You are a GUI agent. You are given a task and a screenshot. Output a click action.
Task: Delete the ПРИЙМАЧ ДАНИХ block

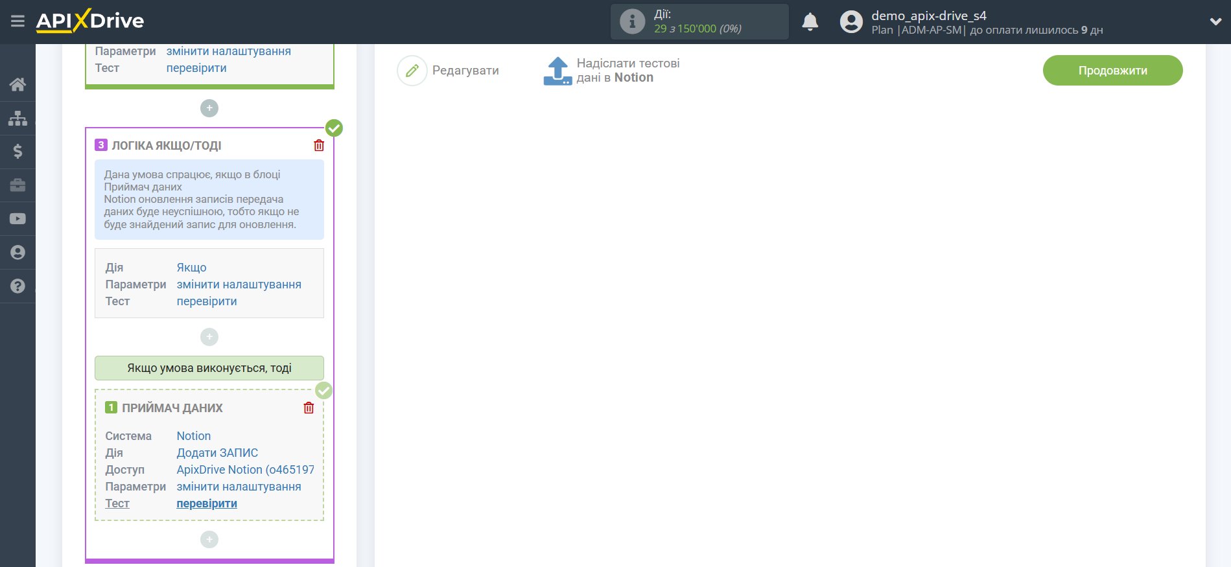[309, 408]
